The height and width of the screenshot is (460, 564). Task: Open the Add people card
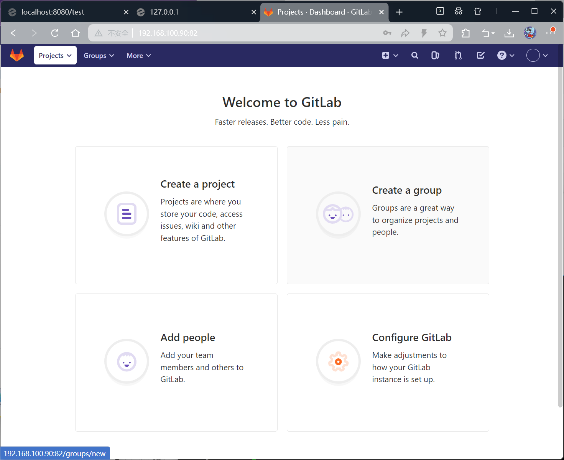coord(176,363)
